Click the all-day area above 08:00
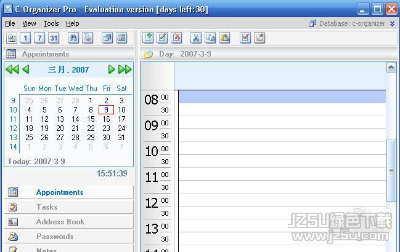400x252 pixels. [x=280, y=76]
